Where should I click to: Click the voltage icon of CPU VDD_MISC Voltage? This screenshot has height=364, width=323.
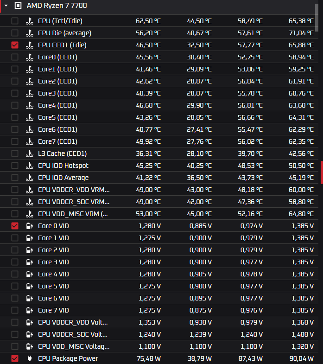(30, 346)
